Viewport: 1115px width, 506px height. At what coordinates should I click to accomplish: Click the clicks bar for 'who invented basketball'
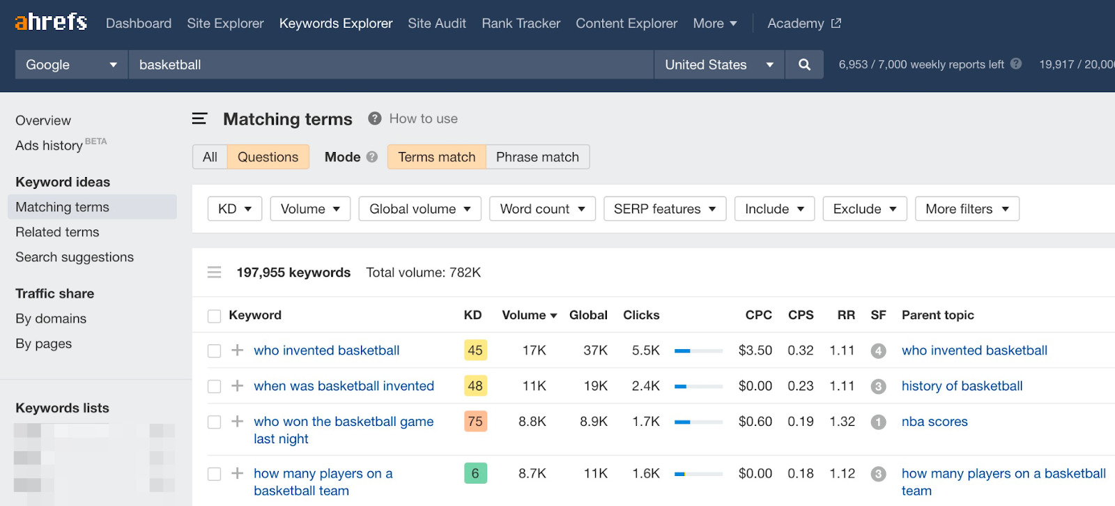(698, 351)
